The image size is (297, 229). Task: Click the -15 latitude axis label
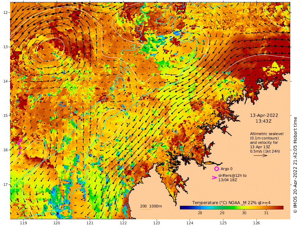coord(5,116)
